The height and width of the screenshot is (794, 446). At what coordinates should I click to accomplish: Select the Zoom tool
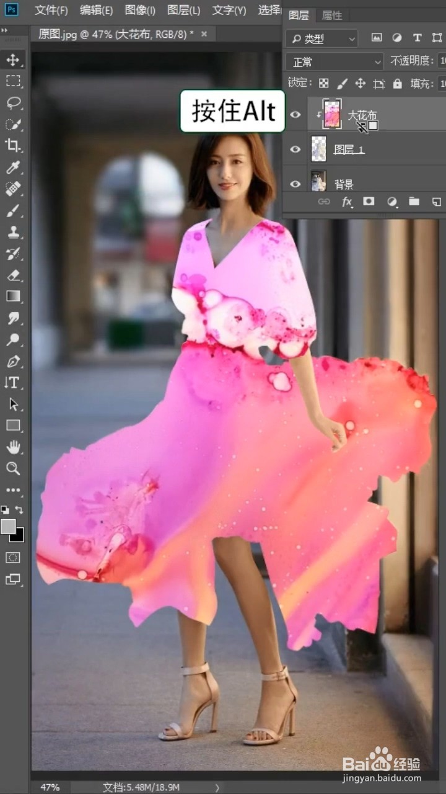pos(13,468)
